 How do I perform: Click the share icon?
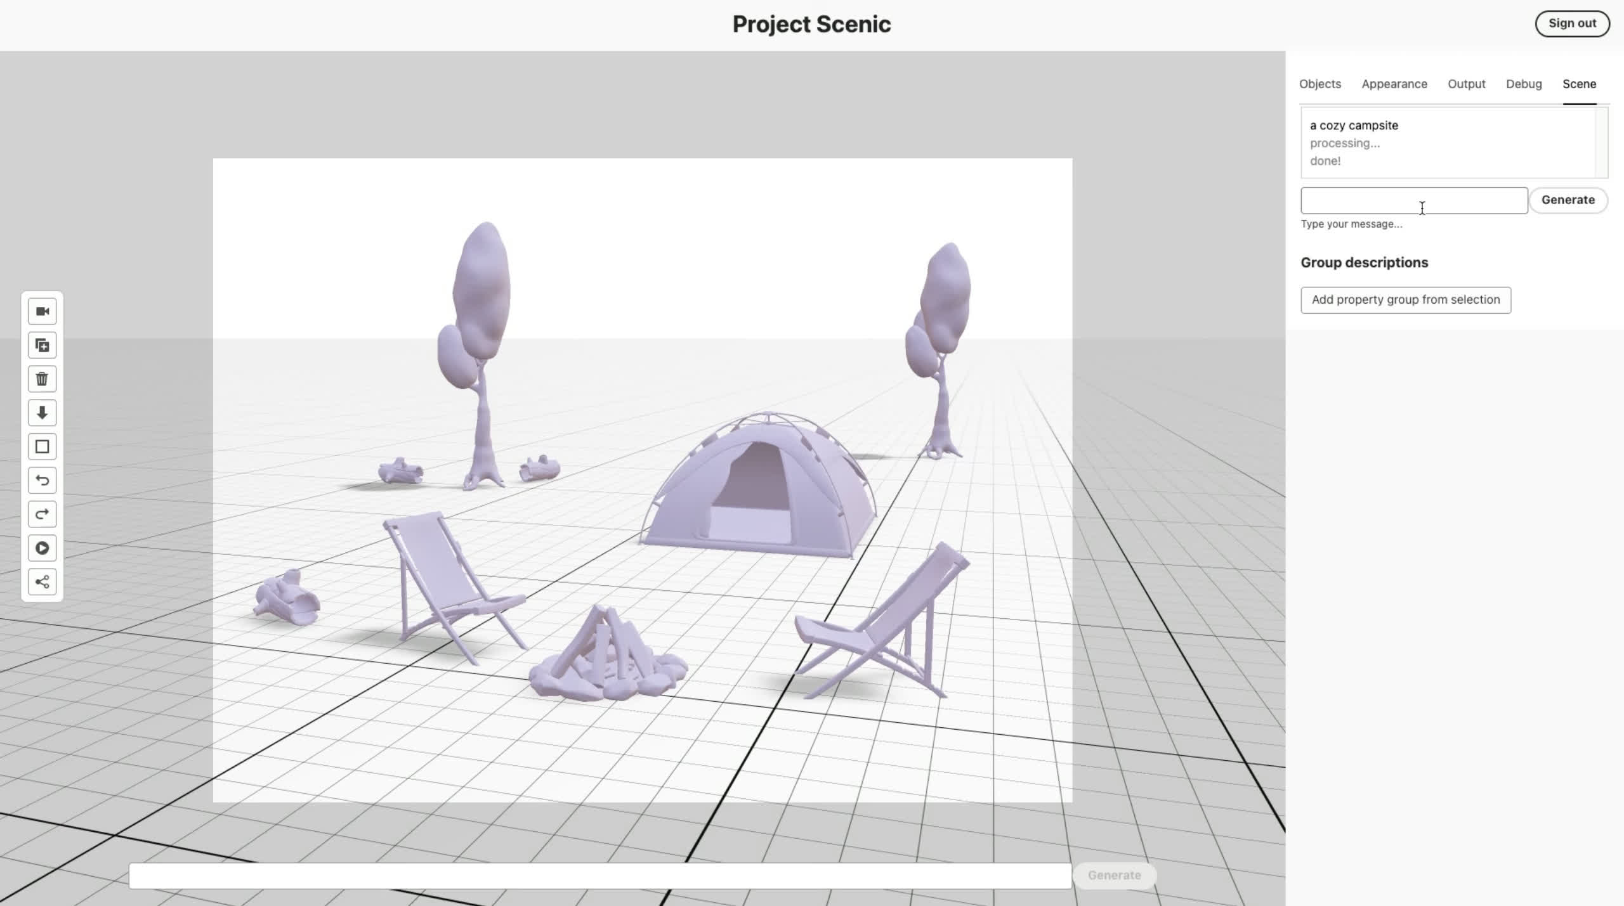coord(42,582)
